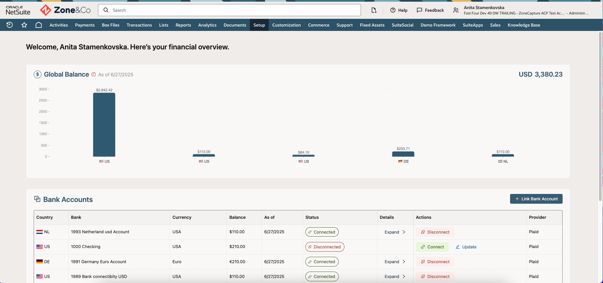Viewport: 603px width, 283px height.
Task: Open the Documents menu
Action: (x=235, y=25)
